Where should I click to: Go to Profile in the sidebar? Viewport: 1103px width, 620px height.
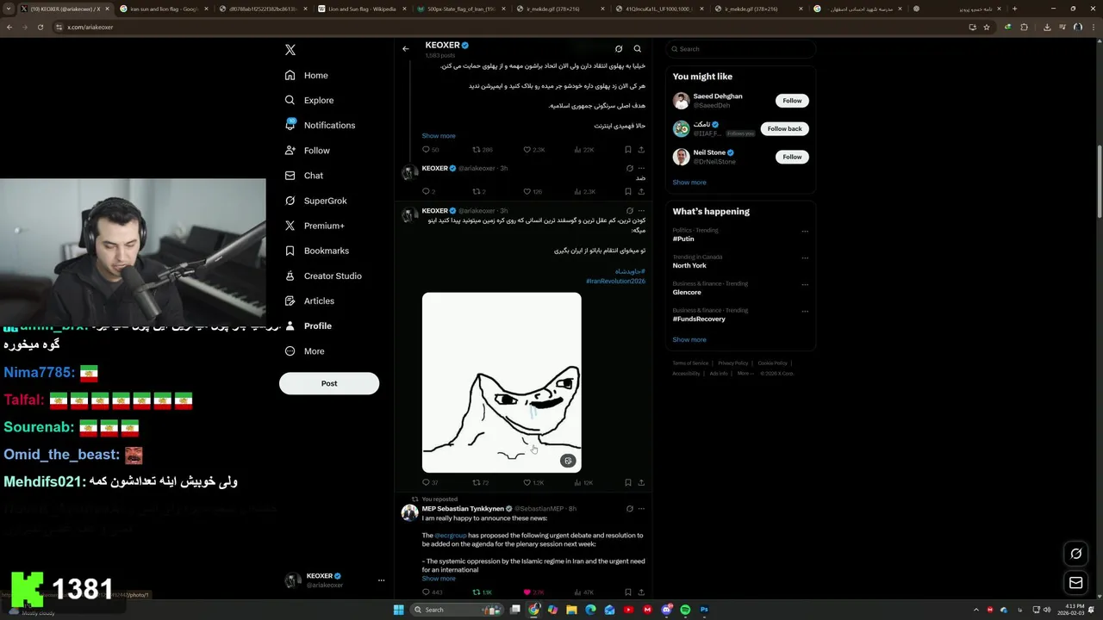[x=308, y=325]
